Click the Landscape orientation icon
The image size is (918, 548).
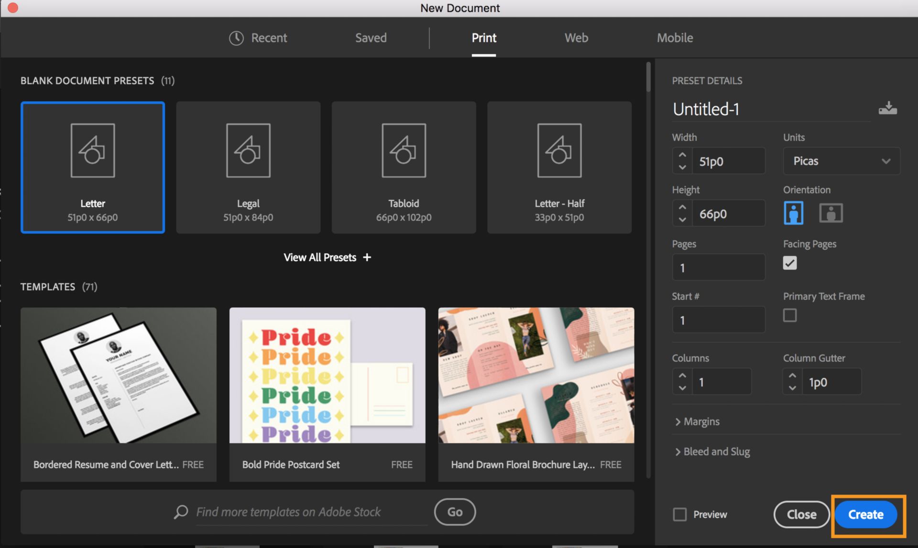(830, 212)
